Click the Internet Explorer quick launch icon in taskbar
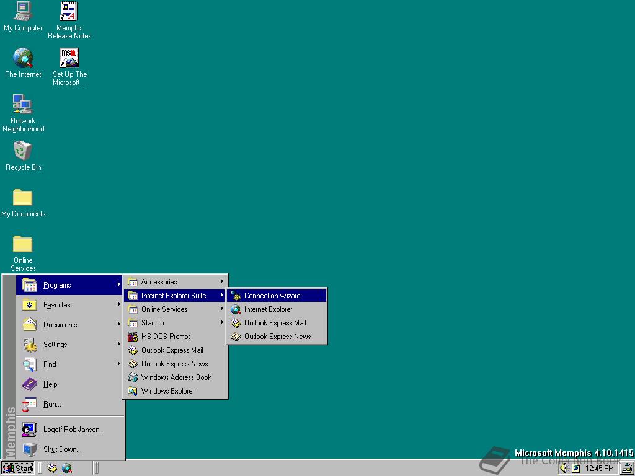Viewport: 635px width, 476px height. [67, 469]
